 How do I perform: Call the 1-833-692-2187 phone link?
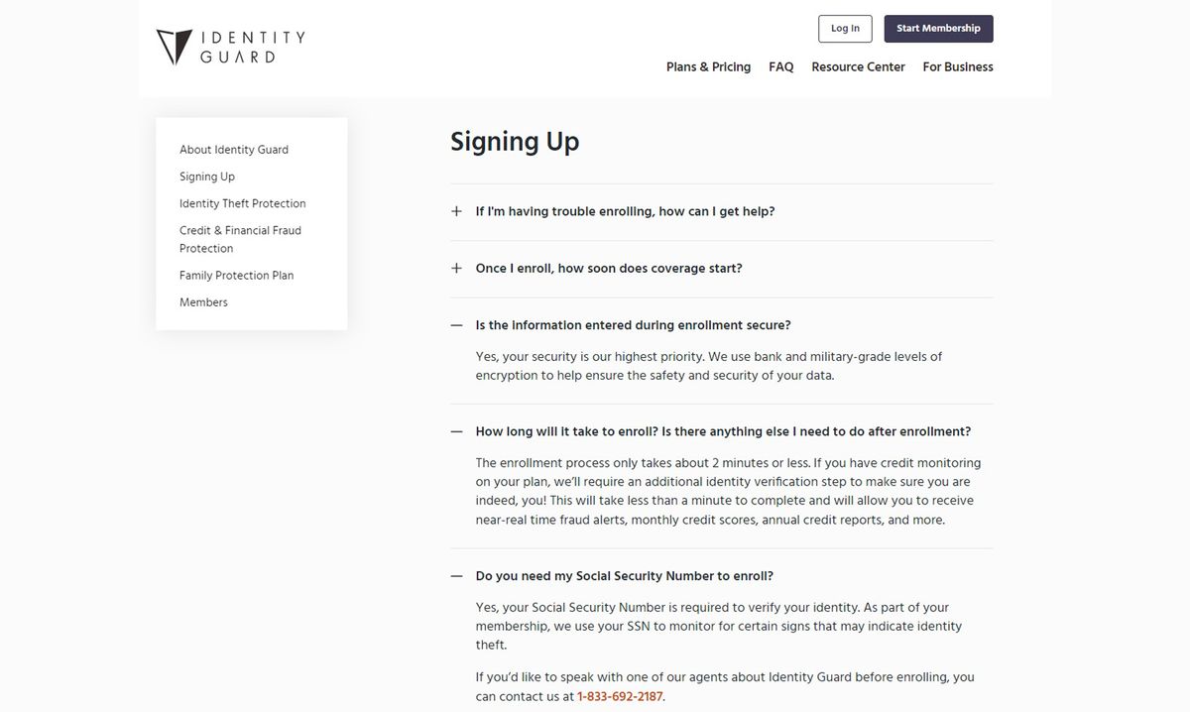[620, 696]
